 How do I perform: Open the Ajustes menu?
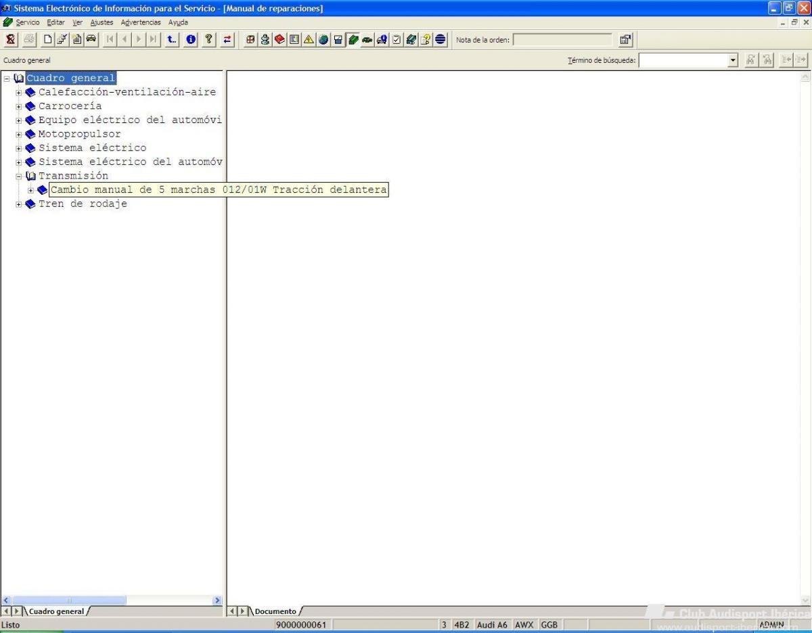(x=102, y=22)
